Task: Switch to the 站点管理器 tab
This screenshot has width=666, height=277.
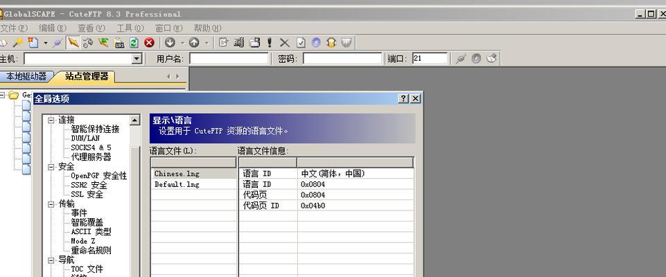Action: point(87,76)
